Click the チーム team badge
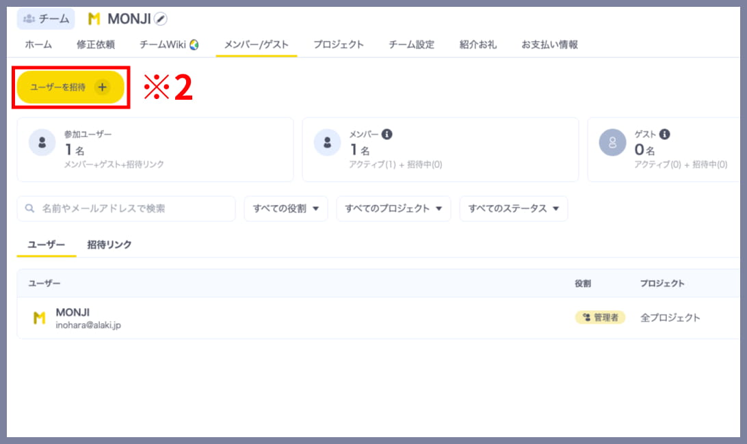747x444 pixels. [x=47, y=19]
